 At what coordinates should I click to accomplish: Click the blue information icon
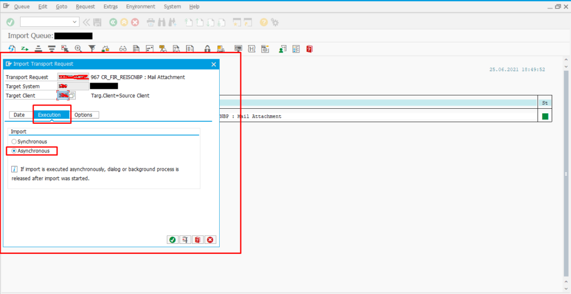point(14,170)
